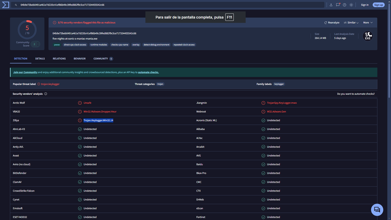Viewport: 391px width, 220px height.
Task: Open the notifications chat icon in header
Action: coord(338,5)
